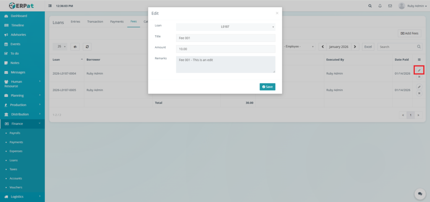This screenshot has height=202, width=430.
Task: Open the notifications bell icon
Action: pos(380,6)
